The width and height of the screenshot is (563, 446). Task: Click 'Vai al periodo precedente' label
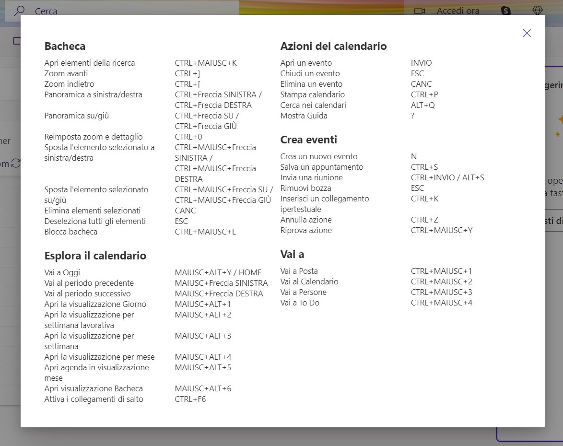coord(89,283)
